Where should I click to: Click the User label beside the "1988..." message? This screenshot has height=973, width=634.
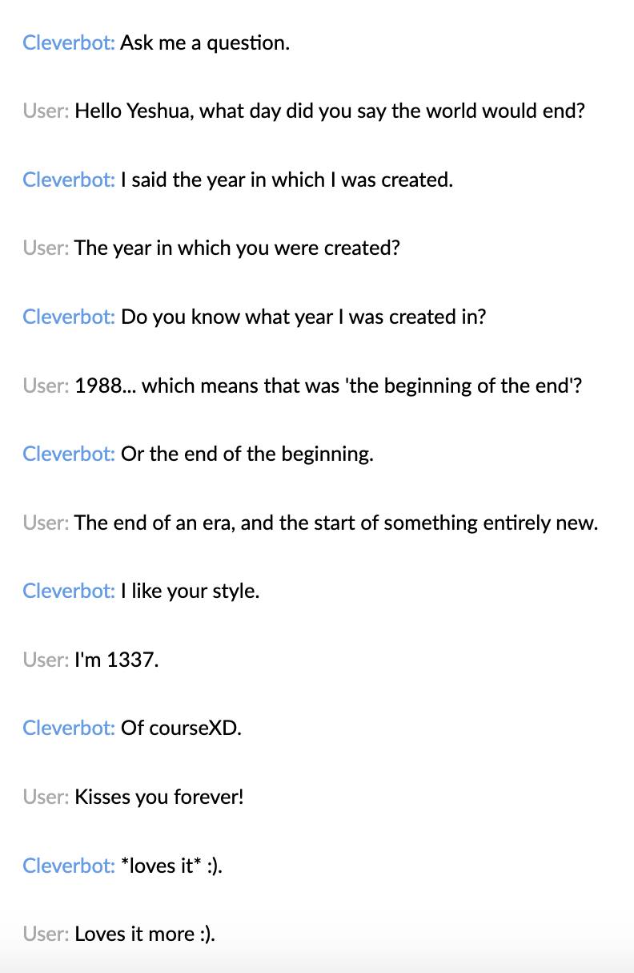click(x=46, y=386)
